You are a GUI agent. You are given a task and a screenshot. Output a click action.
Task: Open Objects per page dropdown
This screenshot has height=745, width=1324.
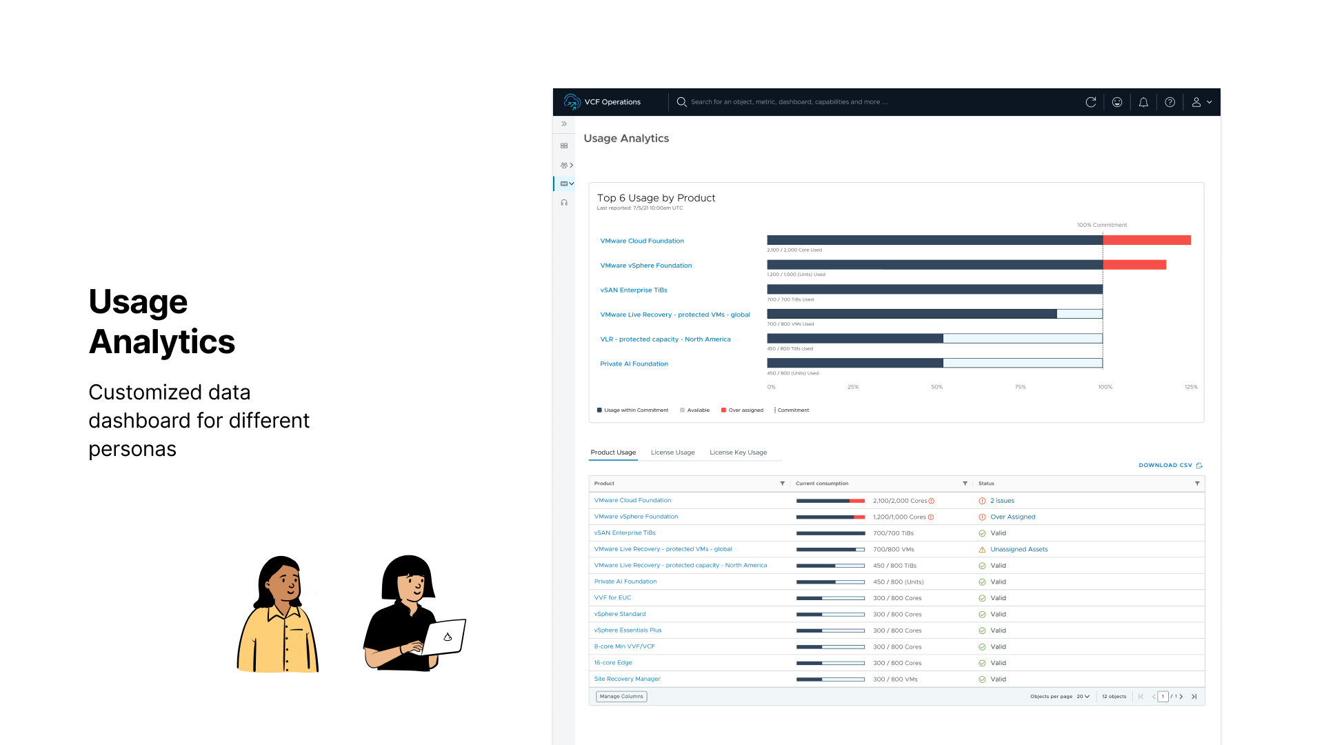[1083, 697]
